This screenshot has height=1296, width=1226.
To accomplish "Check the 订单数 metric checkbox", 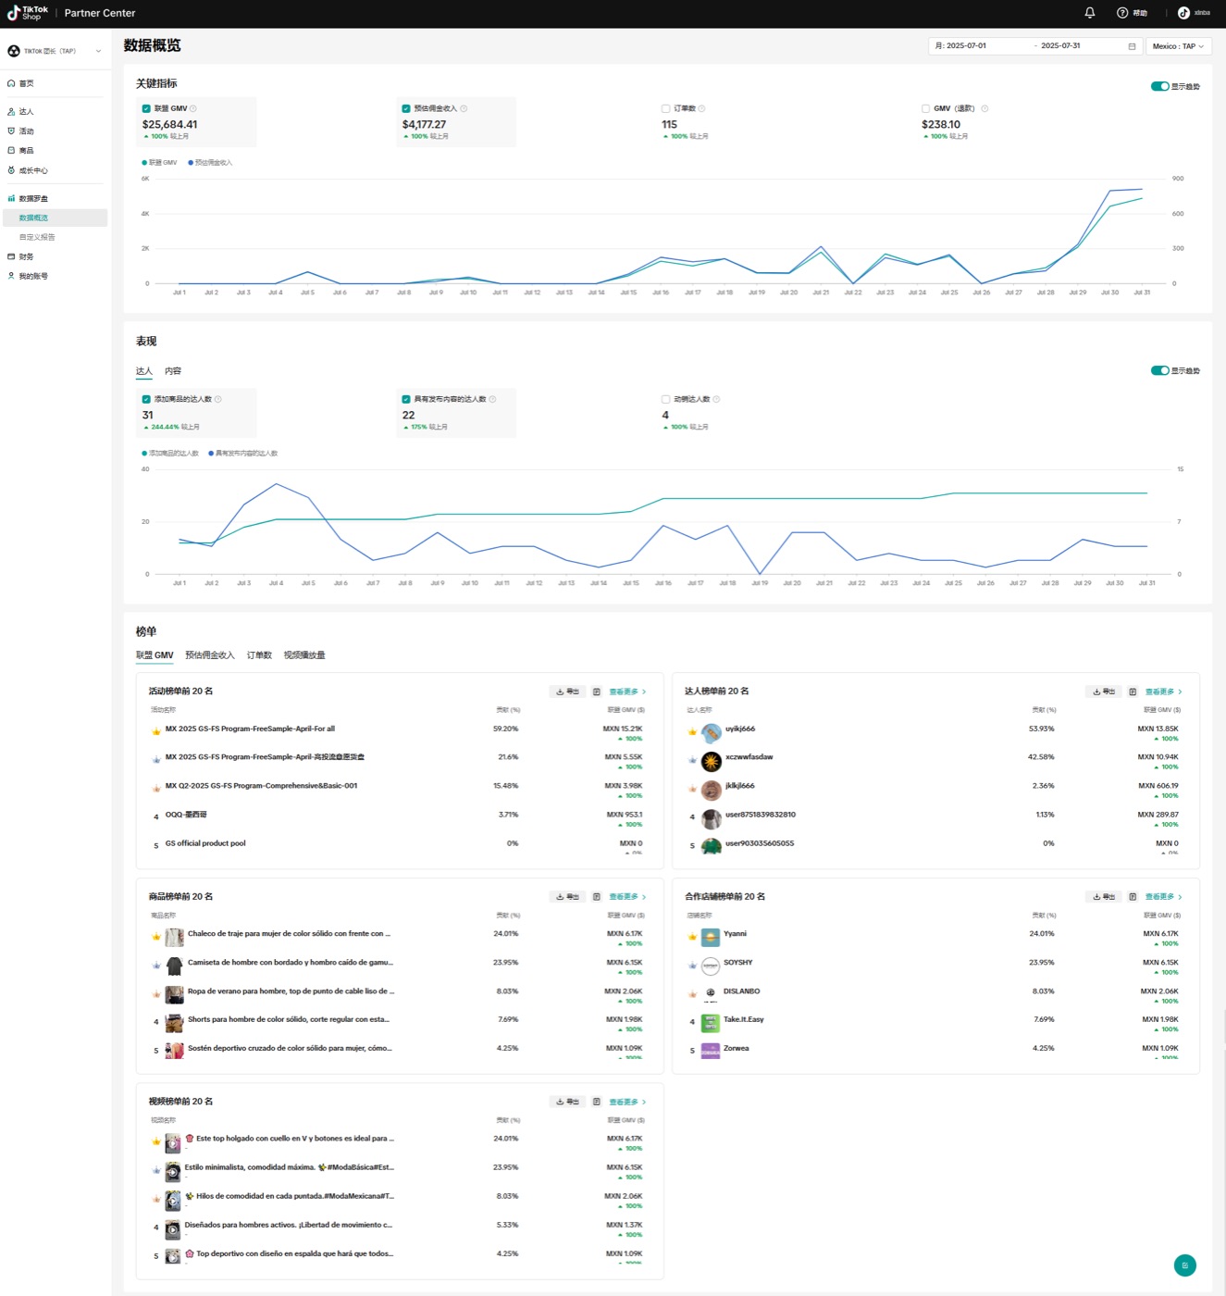I will tap(666, 108).
